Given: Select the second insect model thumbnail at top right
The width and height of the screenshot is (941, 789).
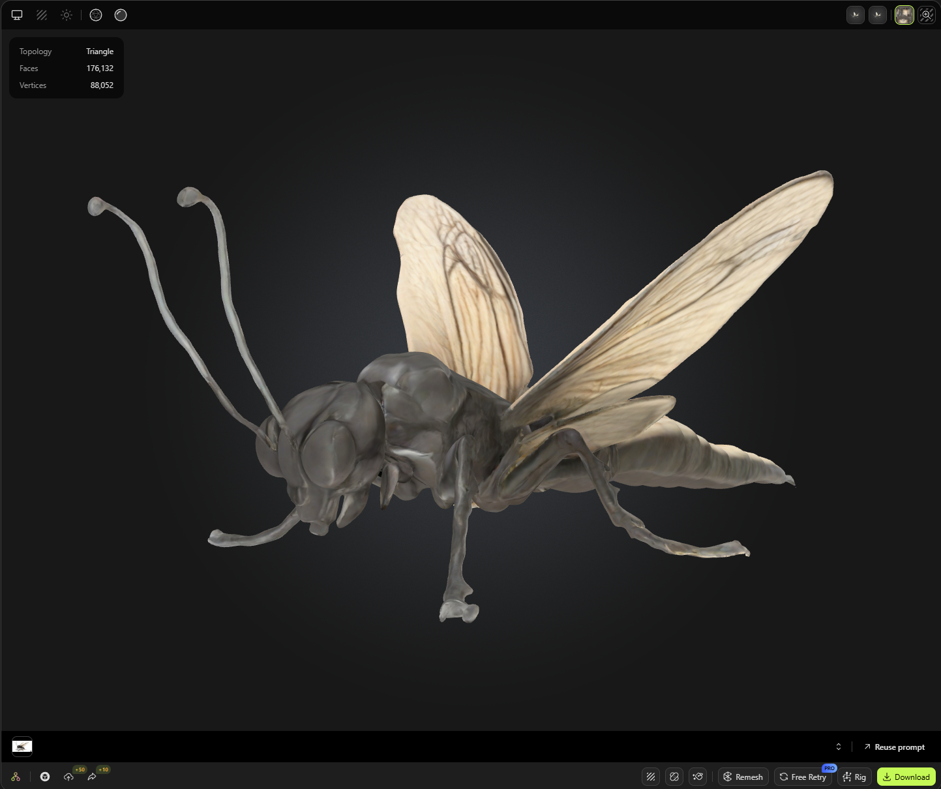Looking at the screenshot, I should click(x=878, y=15).
